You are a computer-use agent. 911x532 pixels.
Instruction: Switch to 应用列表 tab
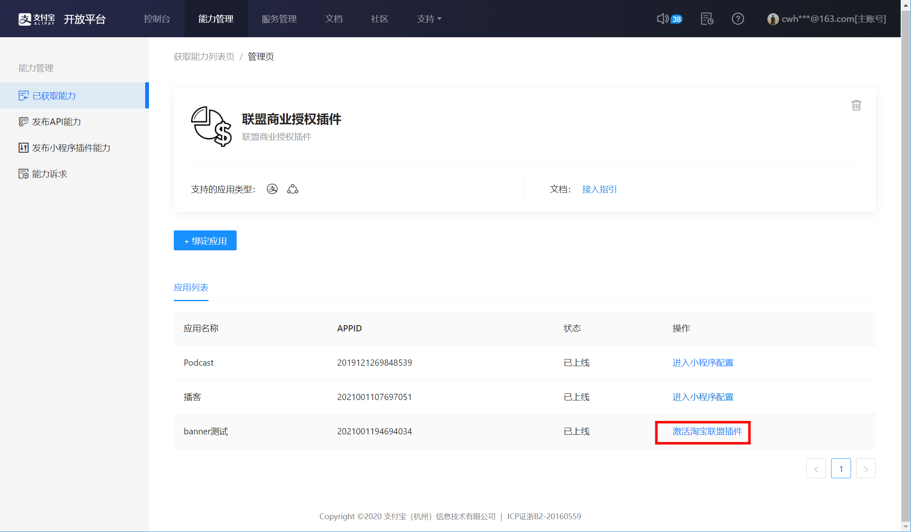(x=191, y=288)
